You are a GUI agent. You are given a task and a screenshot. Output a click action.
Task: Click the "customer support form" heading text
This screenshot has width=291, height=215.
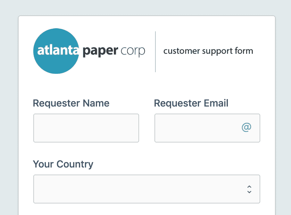point(208,51)
